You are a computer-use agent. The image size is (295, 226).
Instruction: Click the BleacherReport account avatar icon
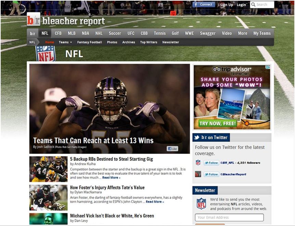[198, 174]
